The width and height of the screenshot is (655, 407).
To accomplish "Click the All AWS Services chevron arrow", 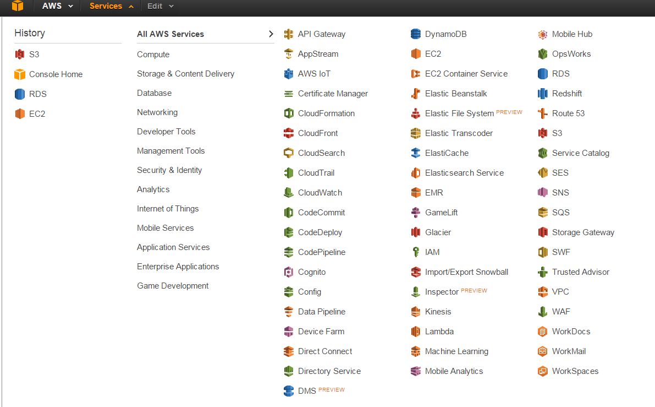I will [x=271, y=34].
